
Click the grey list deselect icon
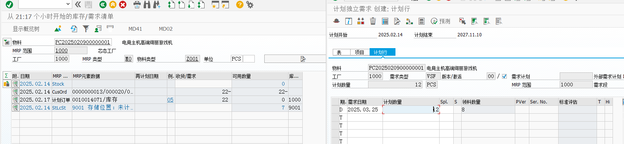pyautogui.click(x=499, y=21)
